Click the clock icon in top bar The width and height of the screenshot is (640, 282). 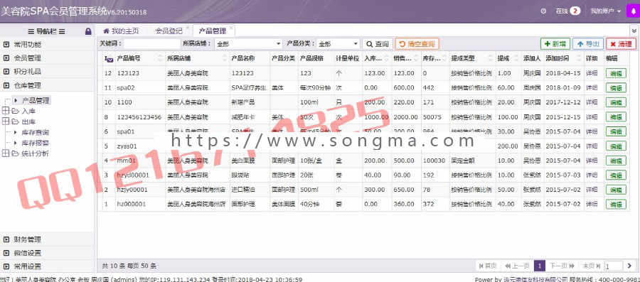tap(543, 11)
